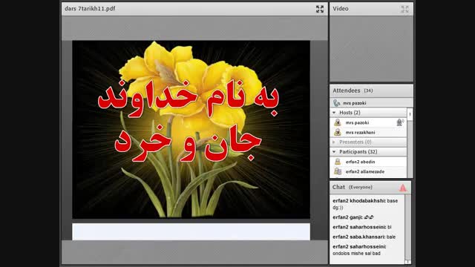Maximize the Video pod

[404, 9]
